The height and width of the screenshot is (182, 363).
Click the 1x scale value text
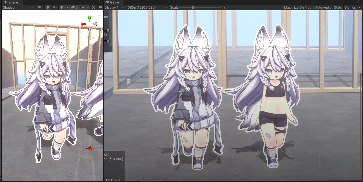pos(224,8)
